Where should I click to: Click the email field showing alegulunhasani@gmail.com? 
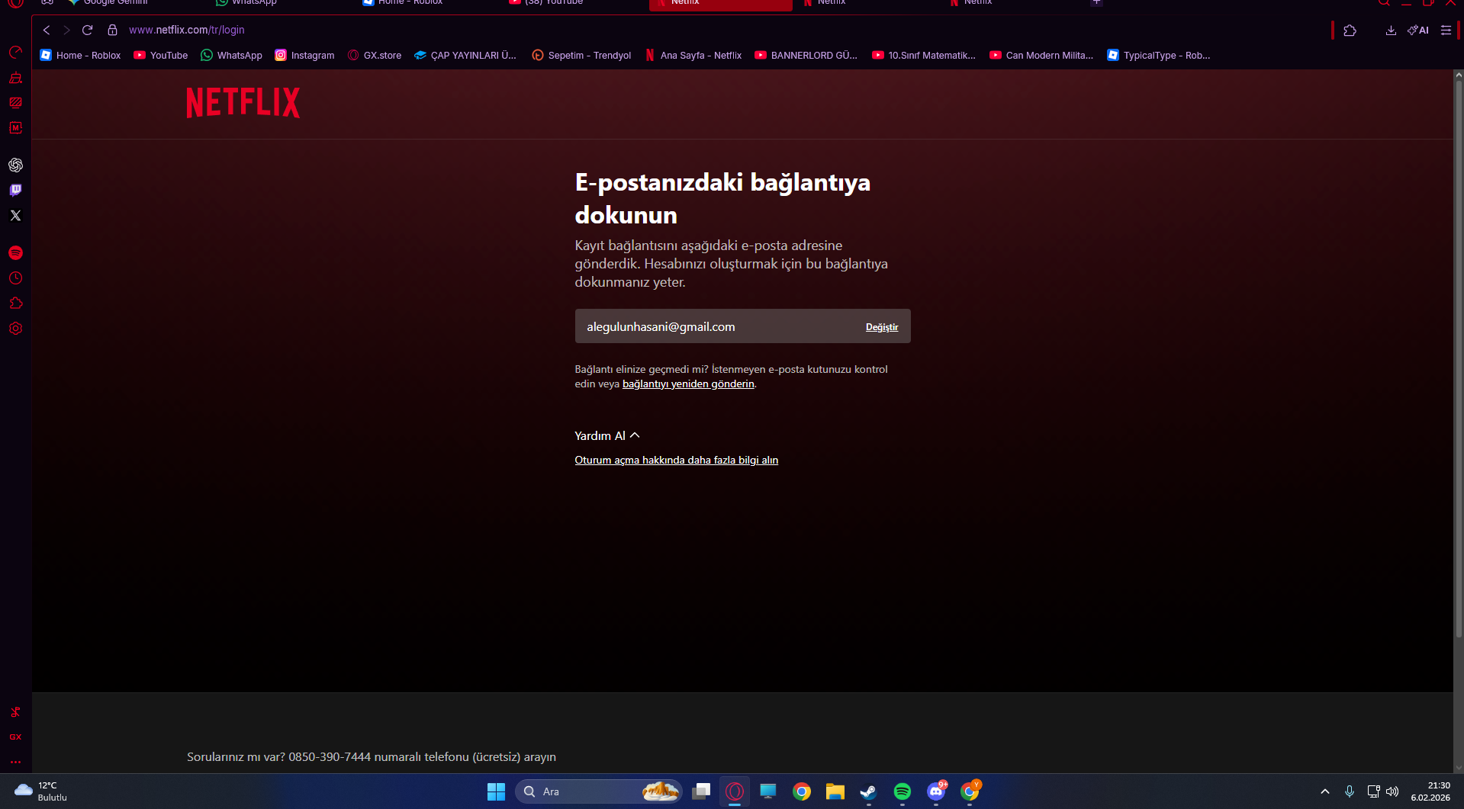click(742, 326)
